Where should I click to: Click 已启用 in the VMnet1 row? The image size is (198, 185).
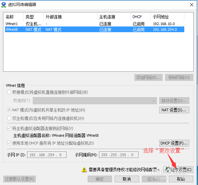click(138, 24)
